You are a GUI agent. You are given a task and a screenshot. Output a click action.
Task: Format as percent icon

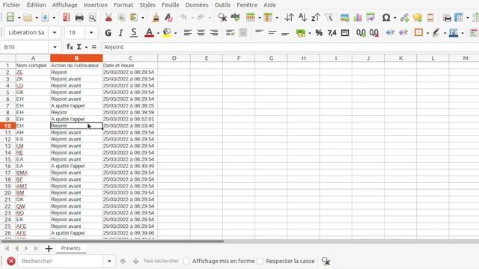319,33
